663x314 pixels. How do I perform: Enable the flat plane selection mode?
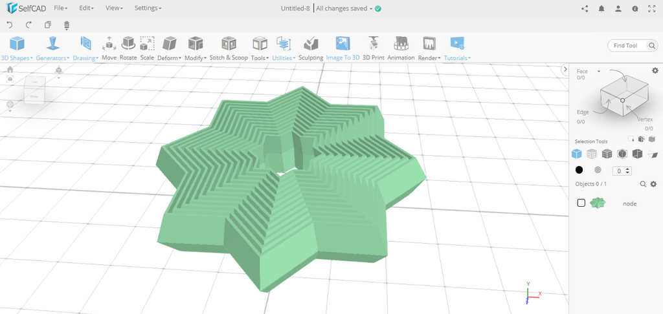point(653,154)
